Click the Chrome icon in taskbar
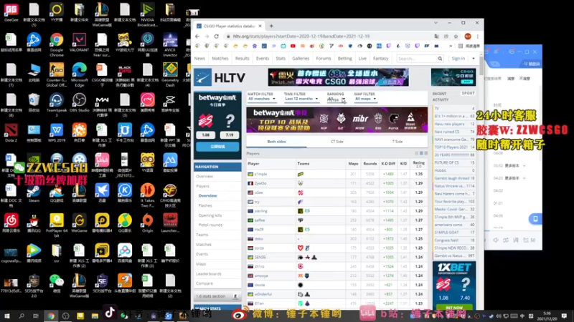 pos(51,316)
